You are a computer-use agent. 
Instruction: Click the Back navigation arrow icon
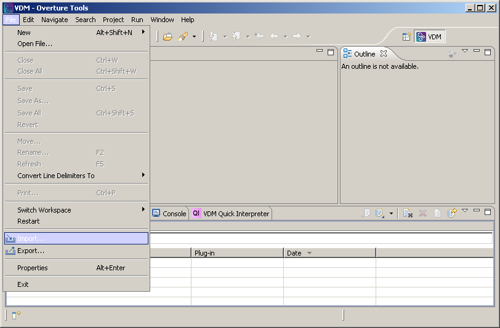pyautogui.click(x=274, y=36)
